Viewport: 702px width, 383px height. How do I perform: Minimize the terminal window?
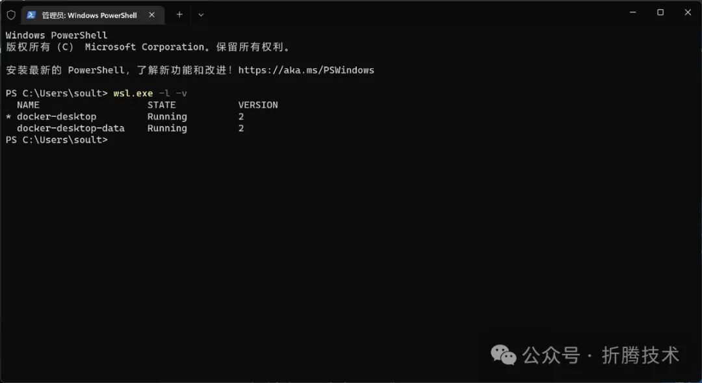(x=632, y=12)
